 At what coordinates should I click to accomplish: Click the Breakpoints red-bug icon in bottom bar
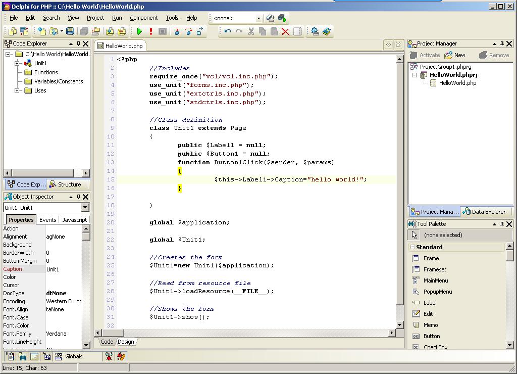pyautogui.click(x=109, y=356)
